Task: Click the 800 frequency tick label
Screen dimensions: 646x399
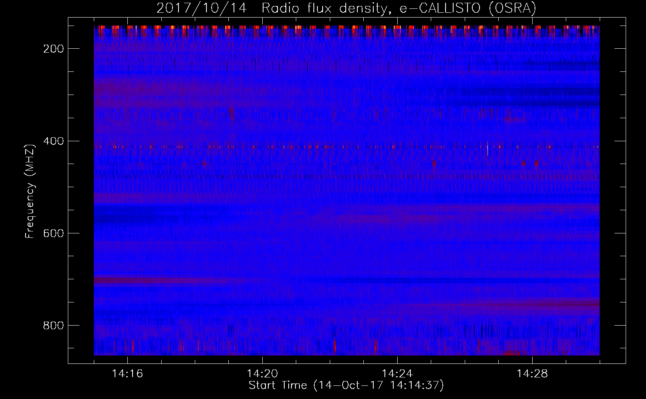Action: [x=53, y=326]
